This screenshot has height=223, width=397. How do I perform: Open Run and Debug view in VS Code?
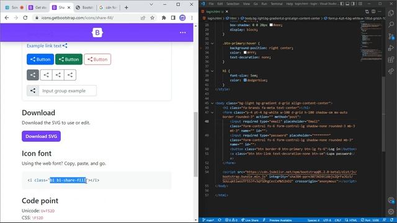pos(391,48)
